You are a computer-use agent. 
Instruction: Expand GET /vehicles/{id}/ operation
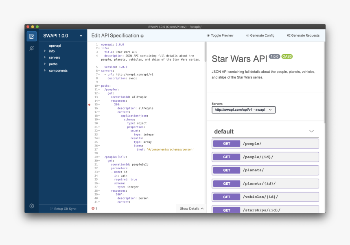tap(265, 197)
